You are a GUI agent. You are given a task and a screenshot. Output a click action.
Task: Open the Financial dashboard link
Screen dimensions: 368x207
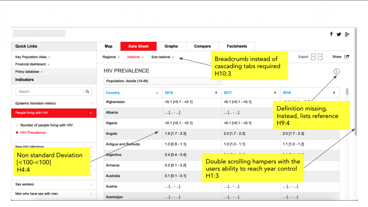(x=30, y=64)
